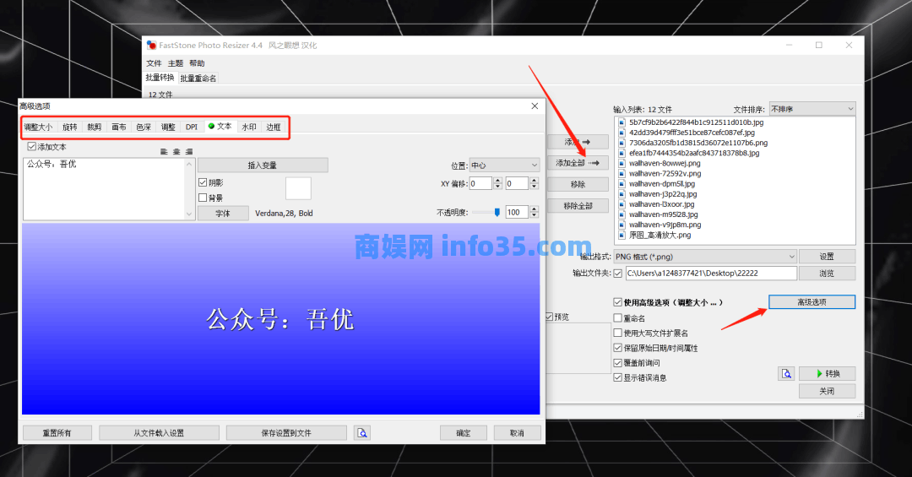
Task: Uncheck the 阴影 shadow checkbox
Action: (203, 182)
